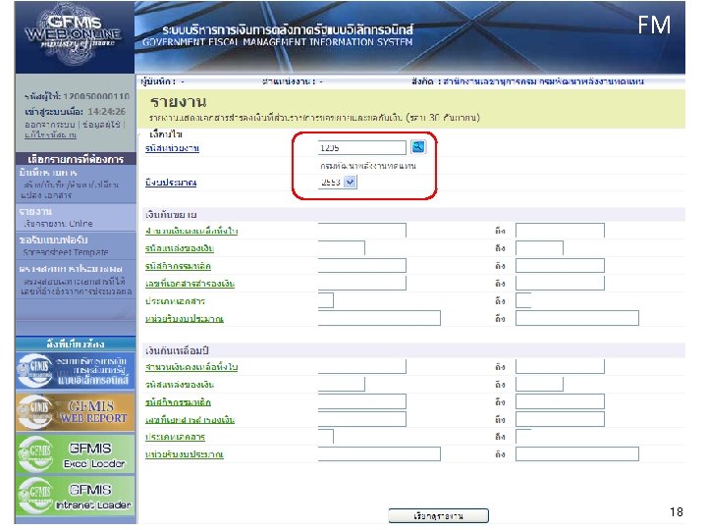The width and height of the screenshot is (707, 530).
Task: Focus เลขที่เอกสารสำรองเงิน from-field under เงินกันขยาย
Action: click(x=362, y=283)
